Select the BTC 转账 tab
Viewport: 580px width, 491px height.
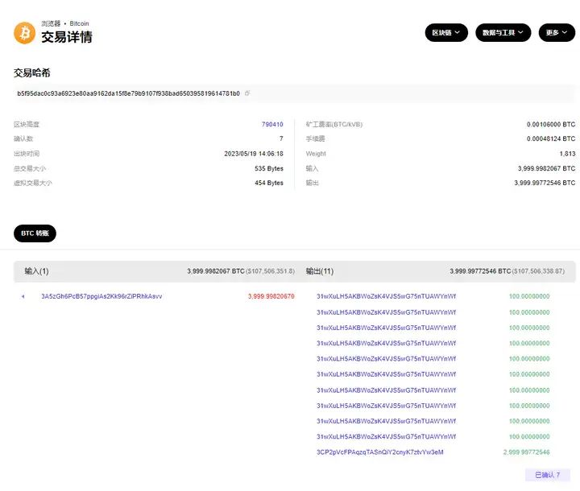(x=35, y=233)
